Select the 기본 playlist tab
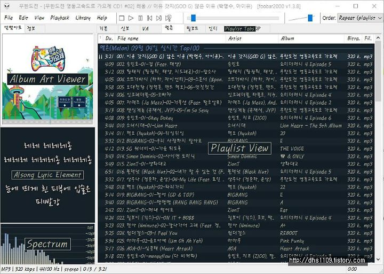This screenshot has height=274, width=384. [107, 29]
